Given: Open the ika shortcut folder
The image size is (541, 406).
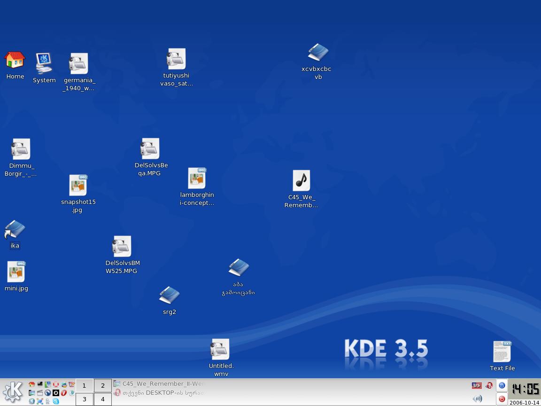Looking at the screenshot, I should click(x=15, y=230).
